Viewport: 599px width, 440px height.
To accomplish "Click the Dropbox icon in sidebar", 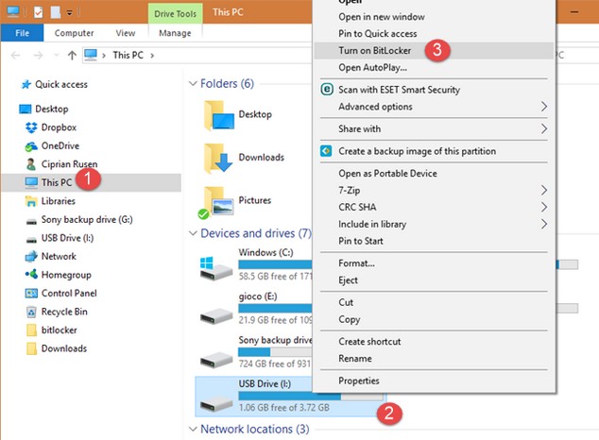I will (x=32, y=127).
